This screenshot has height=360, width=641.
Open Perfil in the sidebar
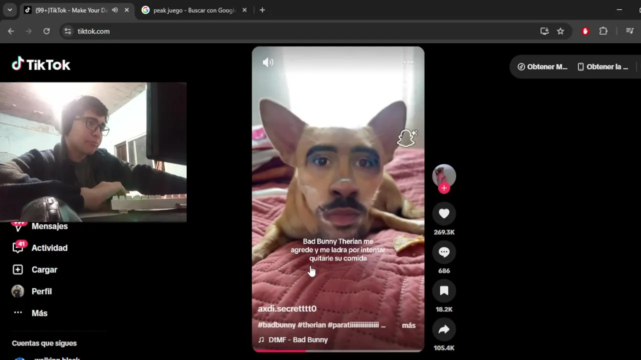[x=42, y=291]
